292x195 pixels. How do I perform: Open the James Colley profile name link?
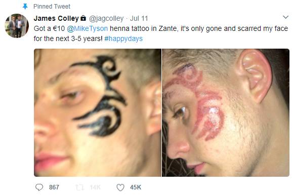(56, 18)
